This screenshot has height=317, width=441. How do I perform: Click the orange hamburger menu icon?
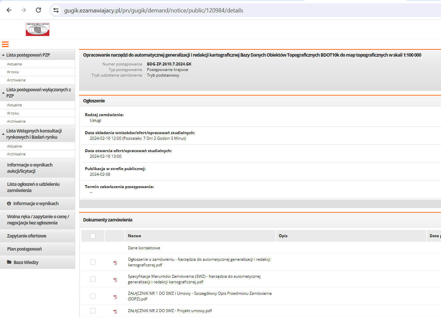[5, 44]
